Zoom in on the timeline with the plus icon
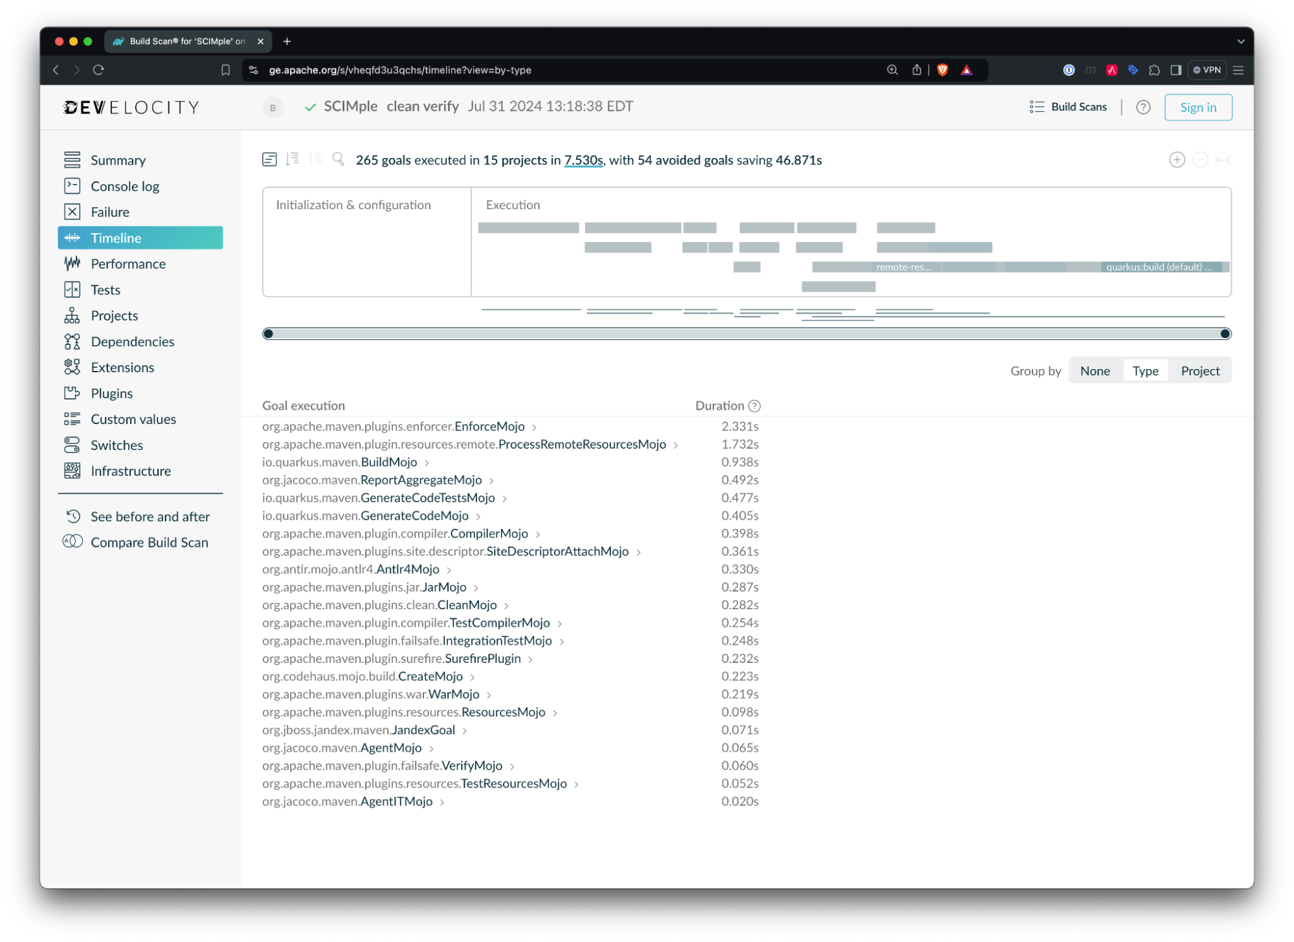 click(x=1177, y=159)
